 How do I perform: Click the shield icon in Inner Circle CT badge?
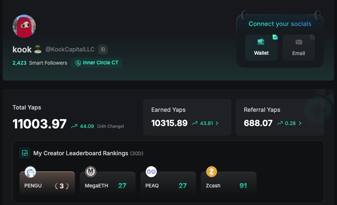(78, 63)
